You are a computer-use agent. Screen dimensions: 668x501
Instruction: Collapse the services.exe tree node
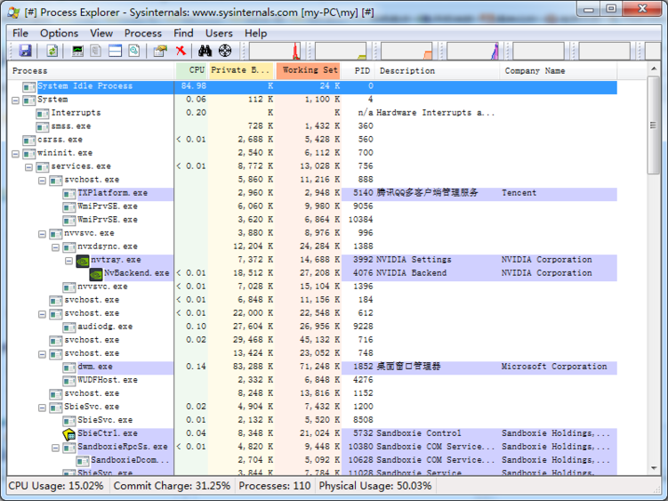[29, 167]
